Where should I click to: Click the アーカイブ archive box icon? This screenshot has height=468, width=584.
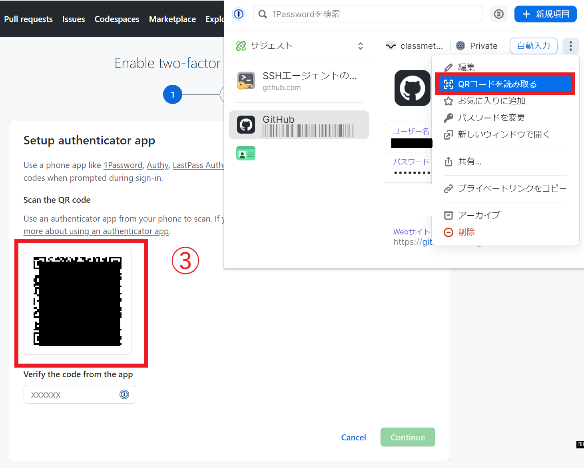pyautogui.click(x=448, y=215)
